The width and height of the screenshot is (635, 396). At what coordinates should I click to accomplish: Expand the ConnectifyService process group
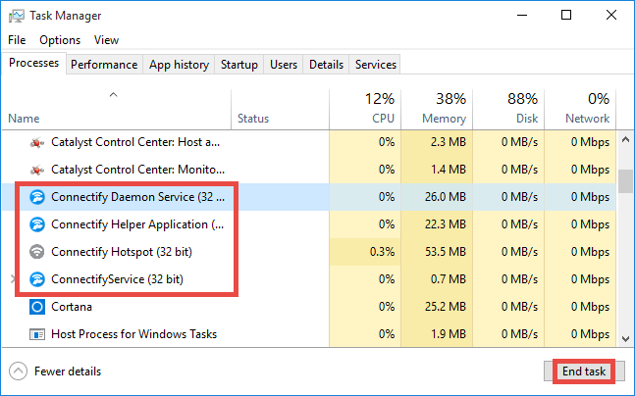click(12, 279)
